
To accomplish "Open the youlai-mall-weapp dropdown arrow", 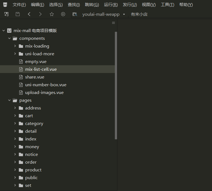I will 124,14.
